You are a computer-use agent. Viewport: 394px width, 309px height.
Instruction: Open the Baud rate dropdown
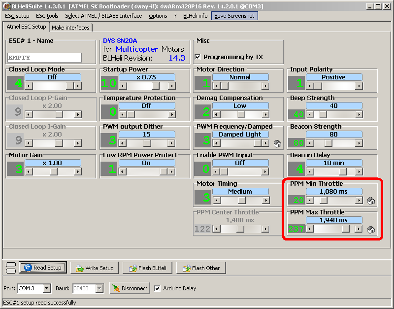coord(99,288)
